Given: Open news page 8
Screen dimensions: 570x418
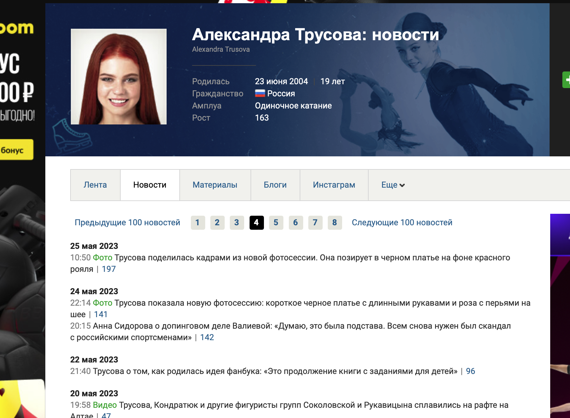Looking at the screenshot, I should click(x=334, y=223).
